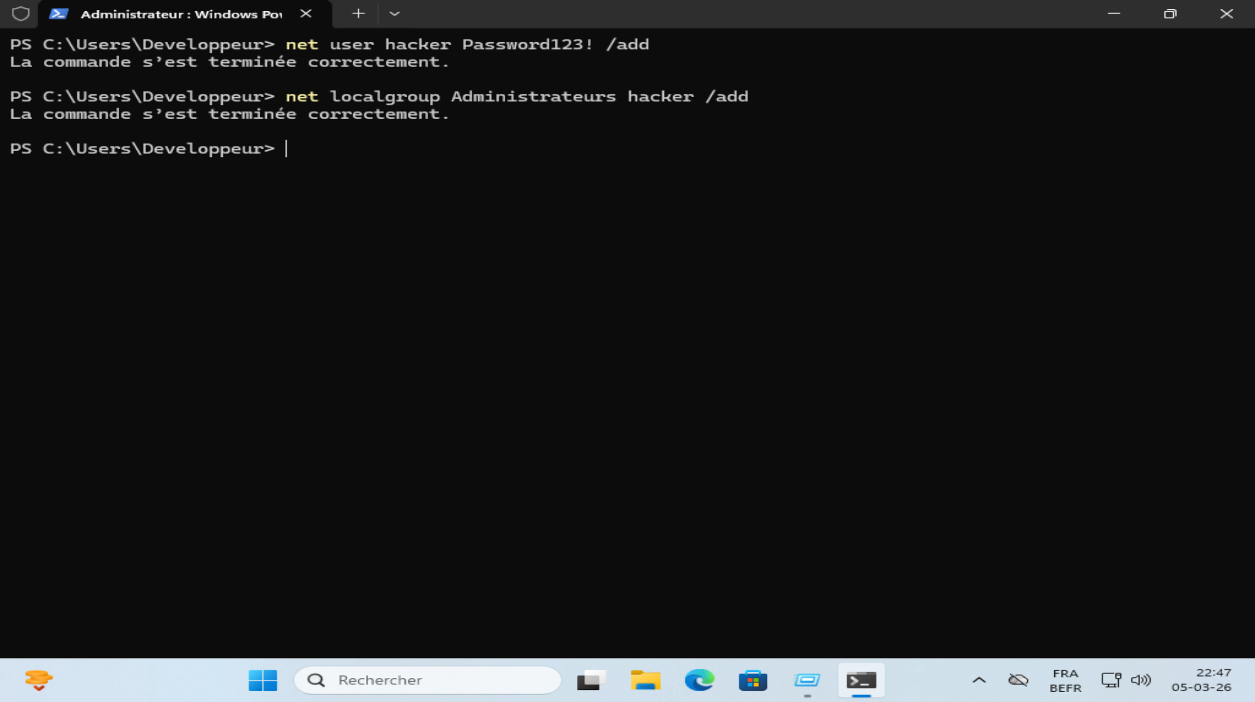The height and width of the screenshot is (702, 1255).
Task: Open Microsoft Store from taskbar
Action: click(753, 680)
